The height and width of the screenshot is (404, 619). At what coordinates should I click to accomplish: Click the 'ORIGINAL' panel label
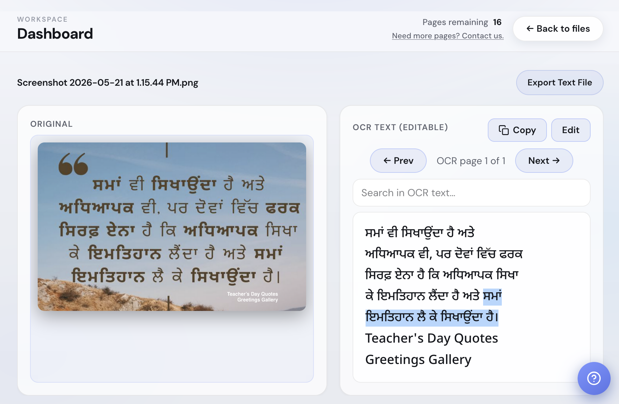tap(51, 124)
